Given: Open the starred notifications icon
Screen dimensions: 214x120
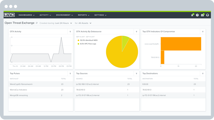Looking at the screenshot, I should [192, 15].
